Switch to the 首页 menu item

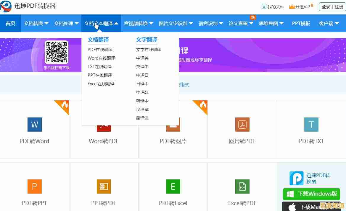click(x=10, y=23)
